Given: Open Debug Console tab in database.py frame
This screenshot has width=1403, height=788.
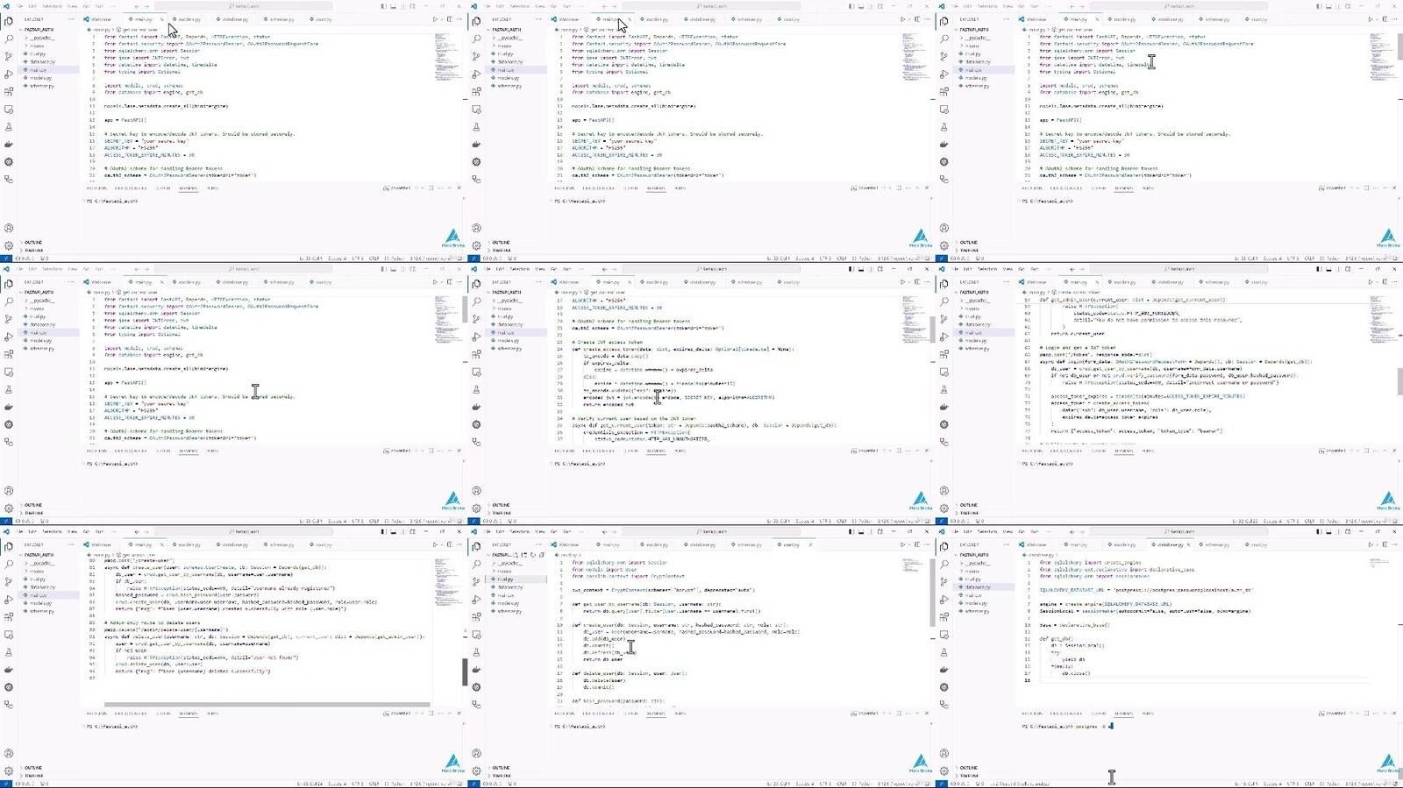Looking at the screenshot, I should pyautogui.click(x=1065, y=713).
